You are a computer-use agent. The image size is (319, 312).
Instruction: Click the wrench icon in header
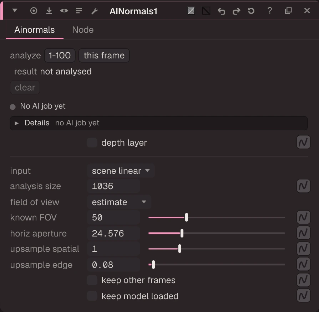pos(95,11)
